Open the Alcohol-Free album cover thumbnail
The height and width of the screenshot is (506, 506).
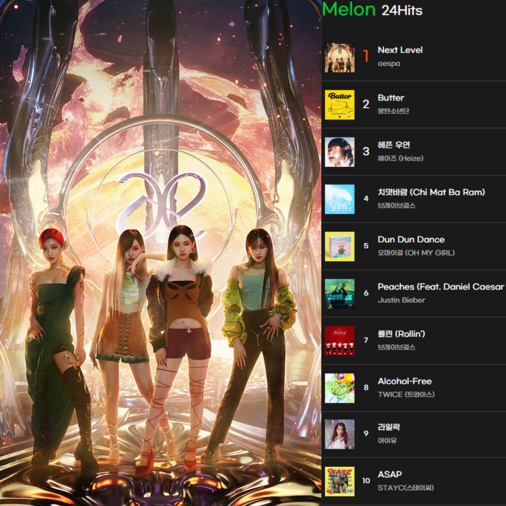pyautogui.click(x=340, y=388)
